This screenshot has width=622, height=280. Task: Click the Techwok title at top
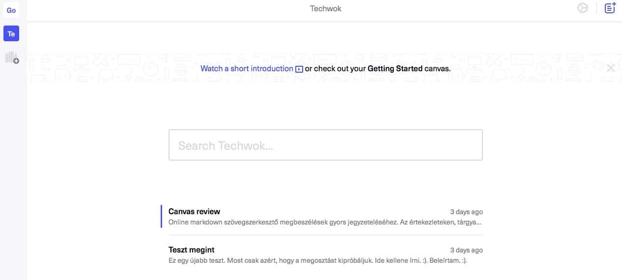[326, 8]
